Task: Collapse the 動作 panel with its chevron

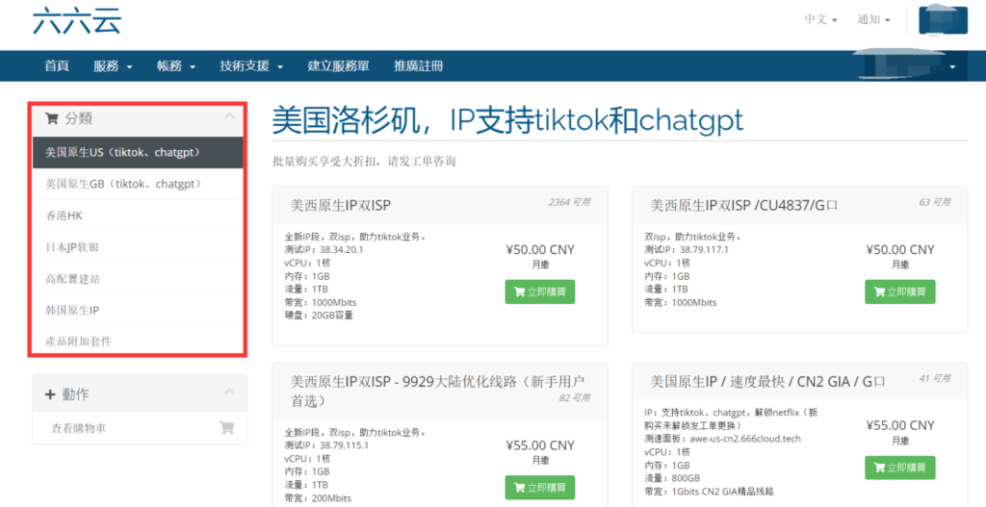Action: tap(229, 393)
